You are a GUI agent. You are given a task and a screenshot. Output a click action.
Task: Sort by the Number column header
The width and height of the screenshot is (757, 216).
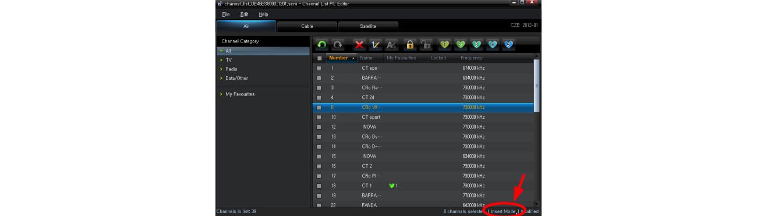(x=342, y=58)
